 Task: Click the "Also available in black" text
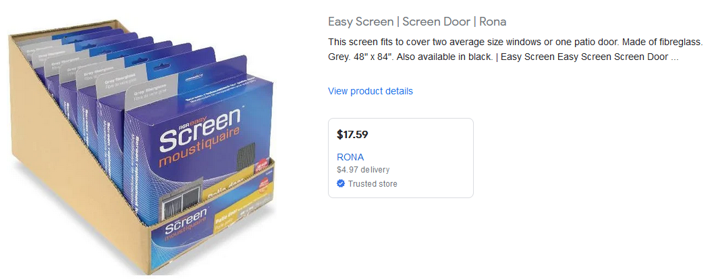[x=444, y=57]
